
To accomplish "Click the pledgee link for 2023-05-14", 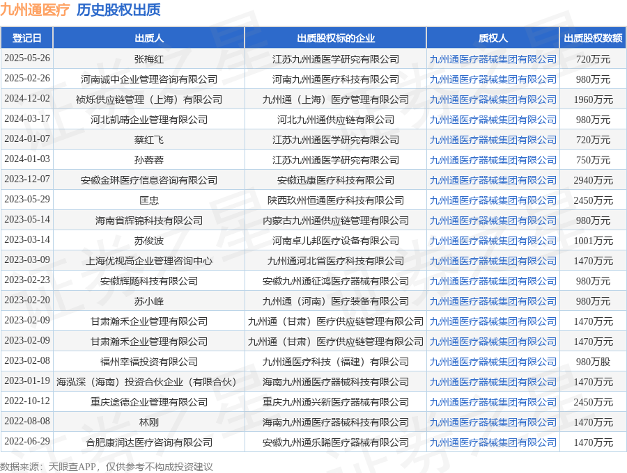I will click(x=493, y=221).
